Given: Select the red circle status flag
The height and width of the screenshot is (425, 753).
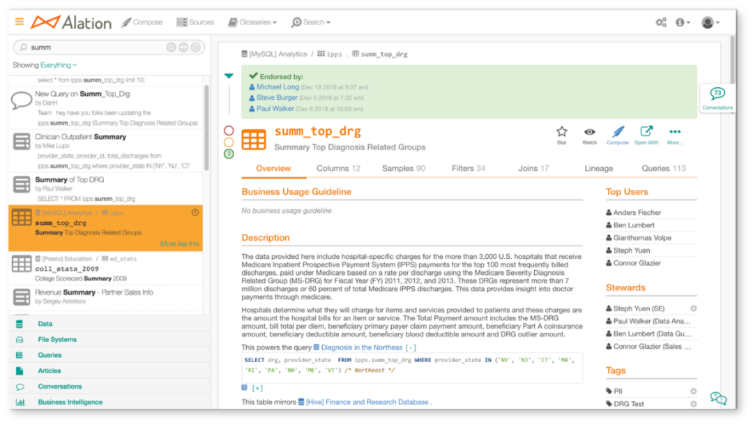Looking at the screenshot, I should (x=229, y=131).
